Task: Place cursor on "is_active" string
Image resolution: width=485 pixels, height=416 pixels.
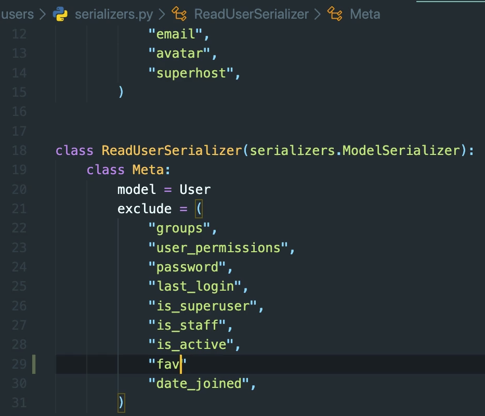Action: coord(191,344)
